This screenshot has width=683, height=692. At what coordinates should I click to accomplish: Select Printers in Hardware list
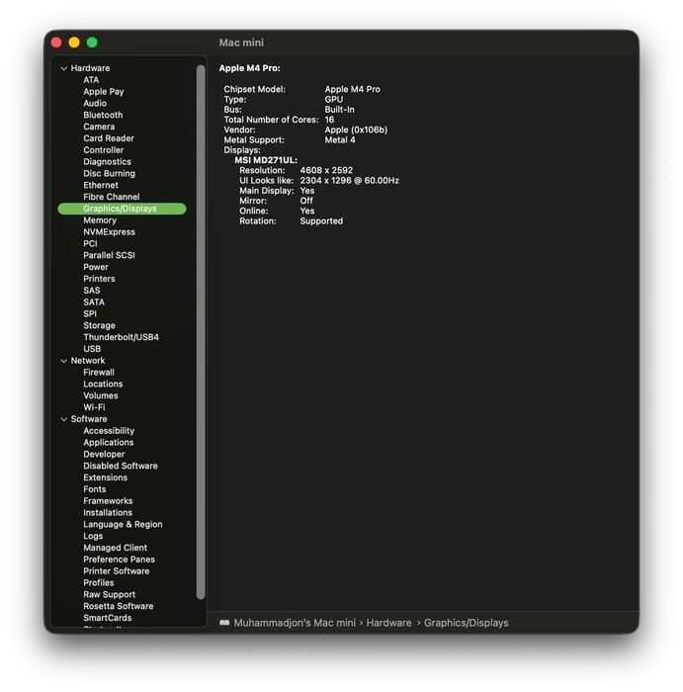(x=99, y=279)
